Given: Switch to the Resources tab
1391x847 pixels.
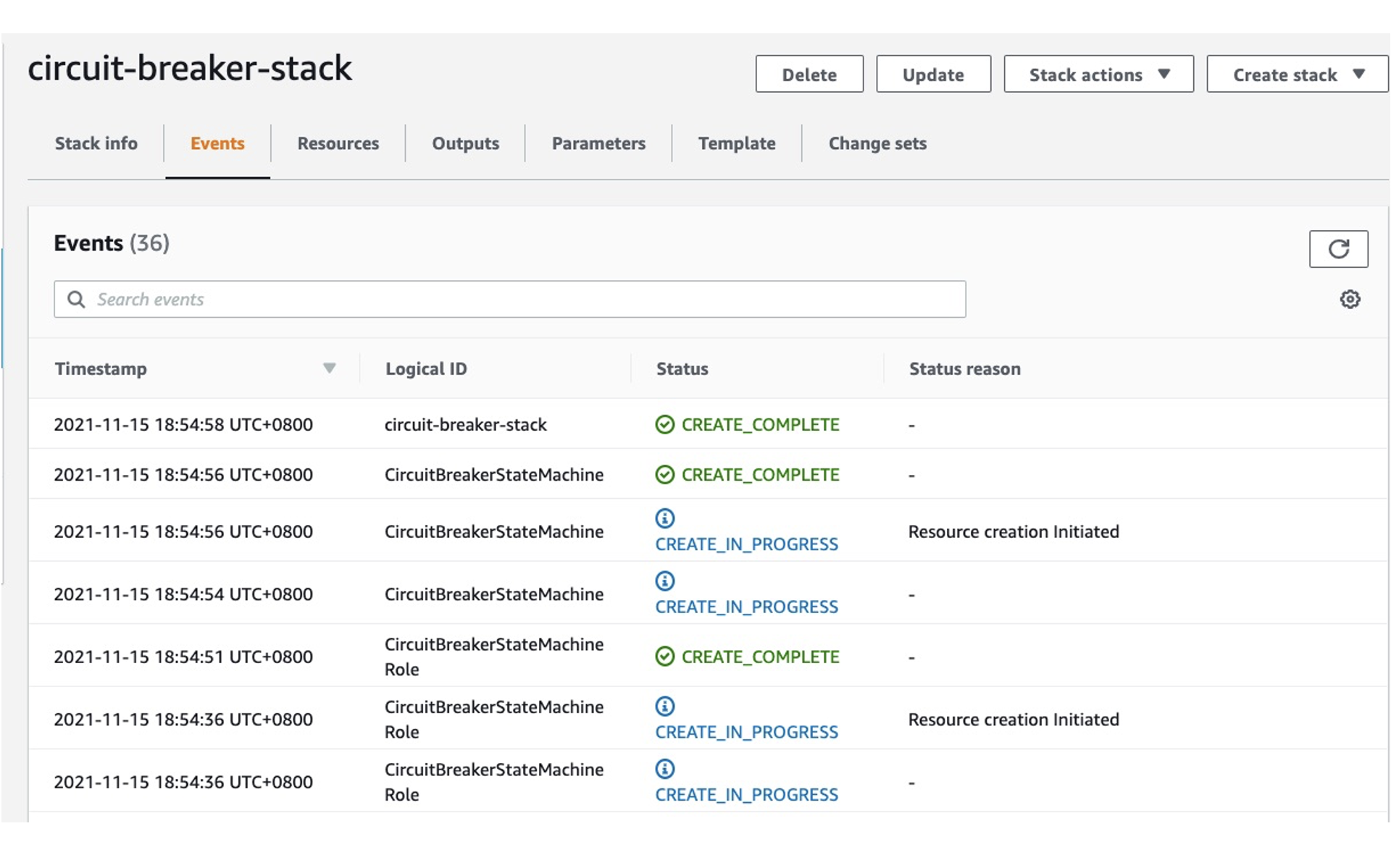Looking at the screenshot, I should coord(338,143).
